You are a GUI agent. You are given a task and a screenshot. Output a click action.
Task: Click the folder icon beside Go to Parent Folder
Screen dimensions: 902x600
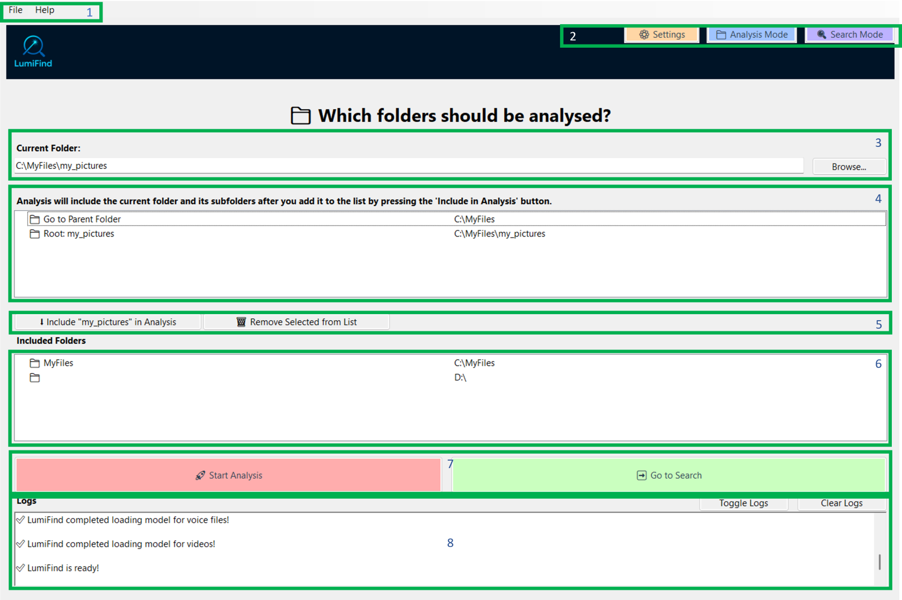35,219
